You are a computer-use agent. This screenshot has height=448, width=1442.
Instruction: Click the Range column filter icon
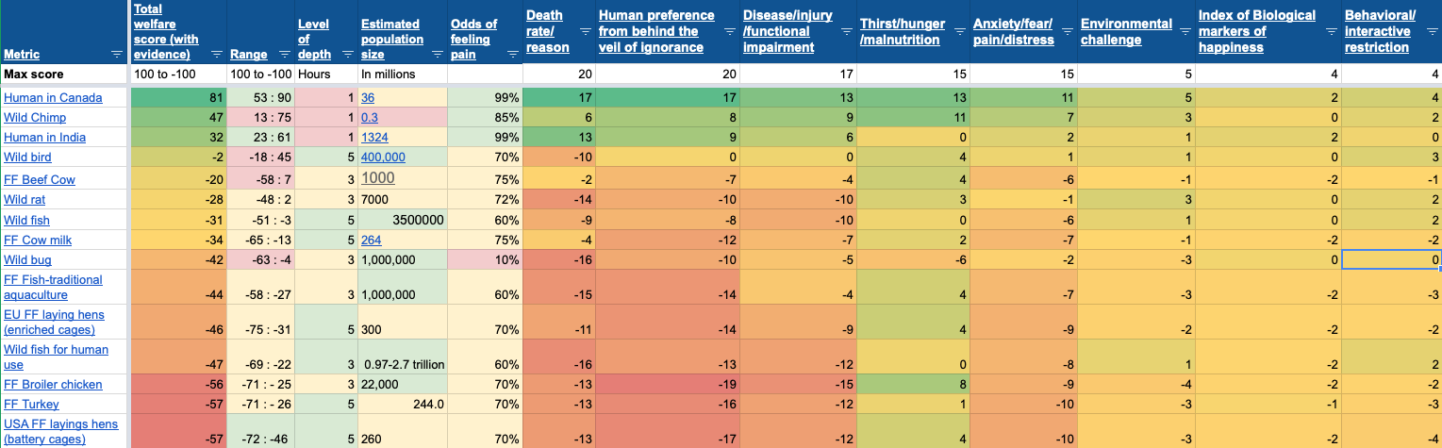(282, 55)
